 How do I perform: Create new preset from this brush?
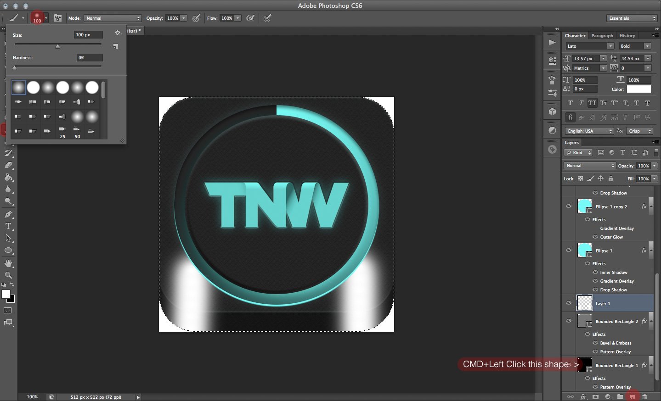pyautogui.click(x=116, y=46)
